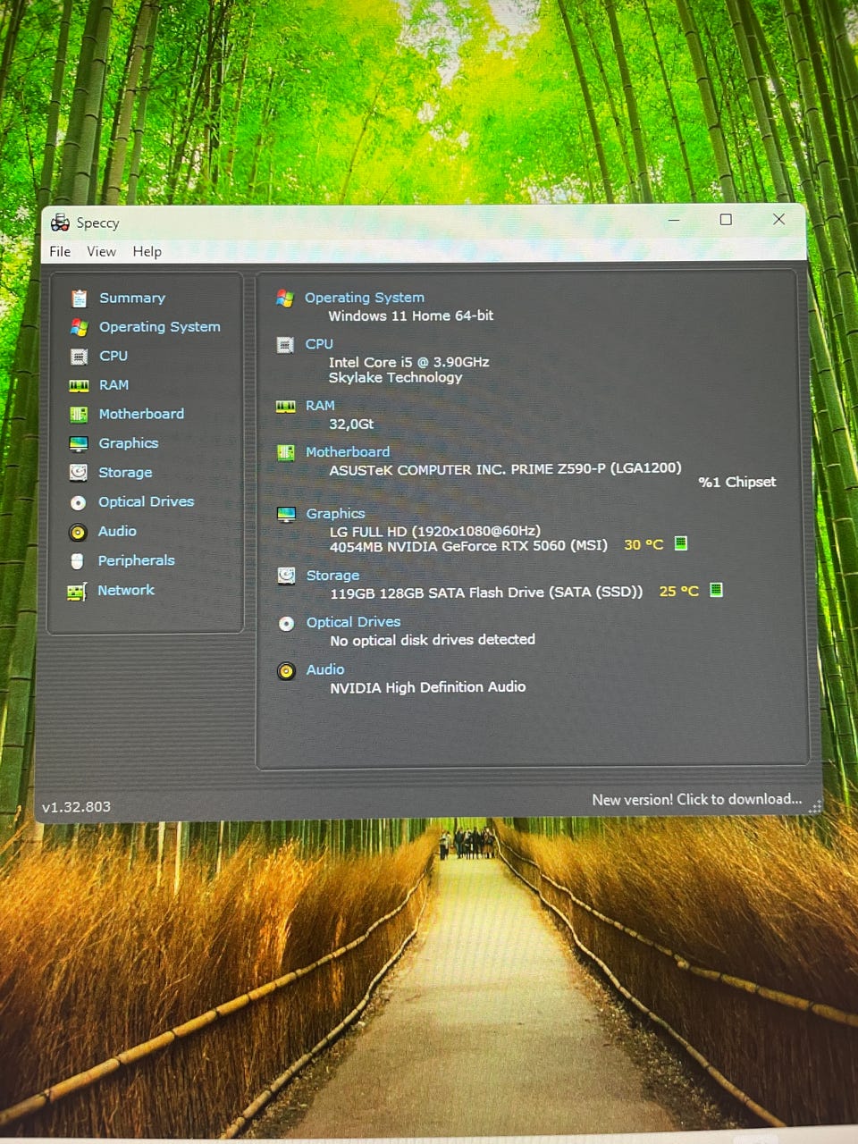Image resolution: width=858 pixels, height=1144 pixels.
Task: Click disc icon beside Optical Drives summary heading
Action: pyautogui.click(x=286, y=623)
